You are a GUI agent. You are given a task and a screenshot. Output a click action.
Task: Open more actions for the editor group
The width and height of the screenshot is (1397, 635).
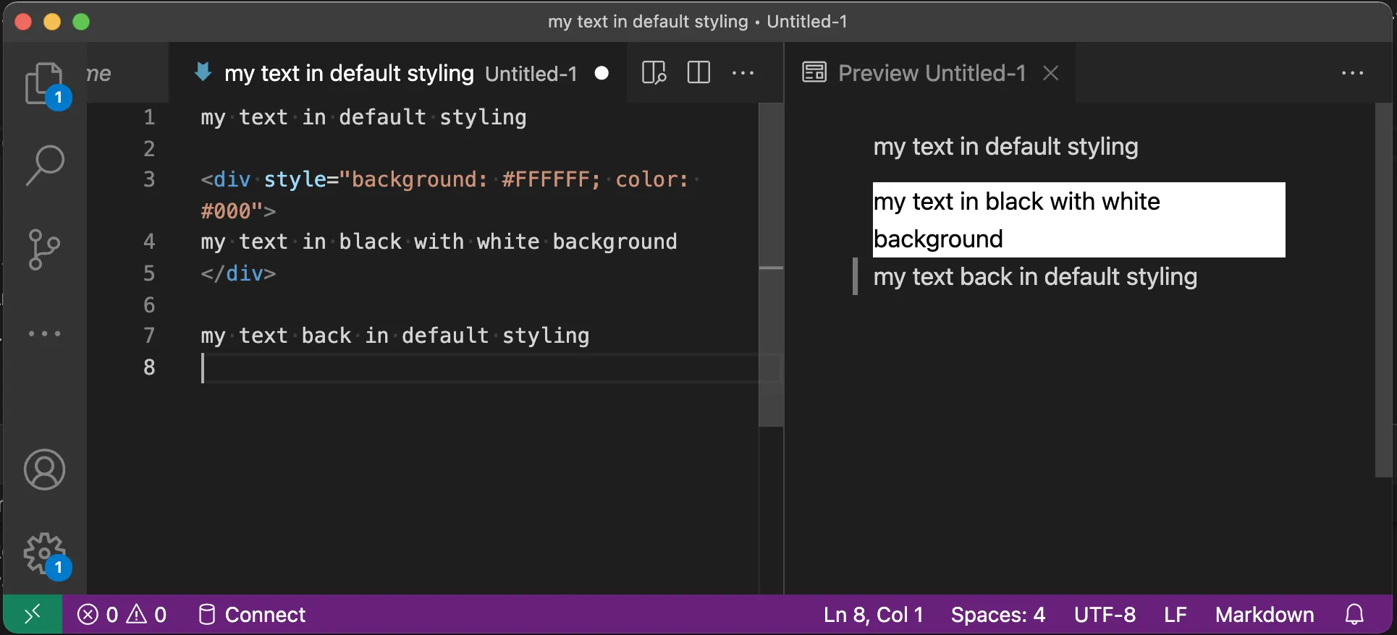743,73
